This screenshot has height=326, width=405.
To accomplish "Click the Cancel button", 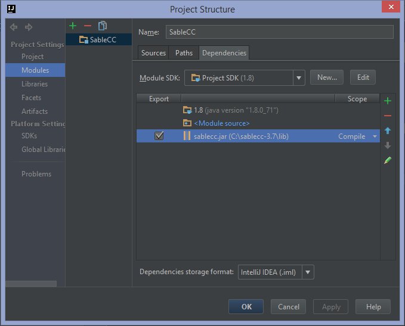I will coord(289,307).
